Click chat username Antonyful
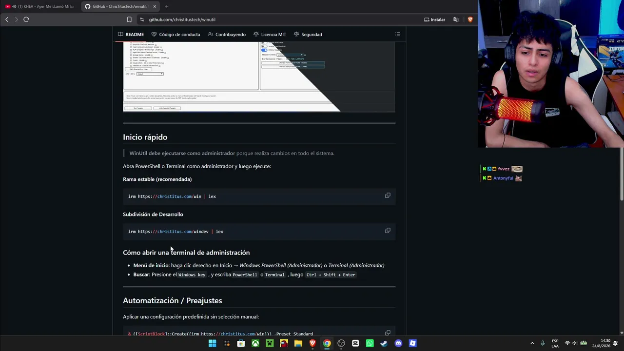Screen dimensions: 624x351 tap(503, 178)
